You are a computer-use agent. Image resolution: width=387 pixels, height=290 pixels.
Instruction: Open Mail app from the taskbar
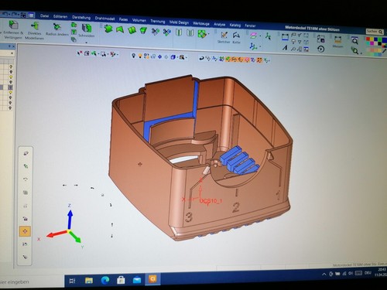pyautogui.click(x=137, y=279)
